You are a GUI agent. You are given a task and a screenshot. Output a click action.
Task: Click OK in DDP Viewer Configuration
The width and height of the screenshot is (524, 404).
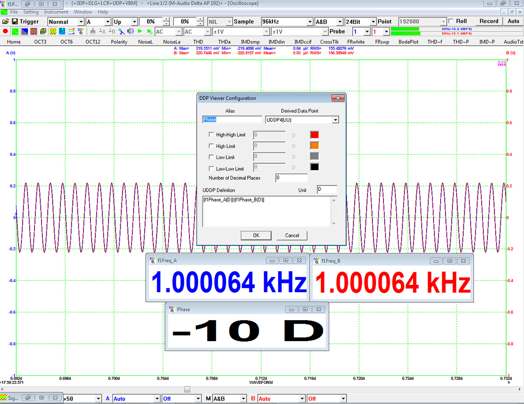(256, 235)
